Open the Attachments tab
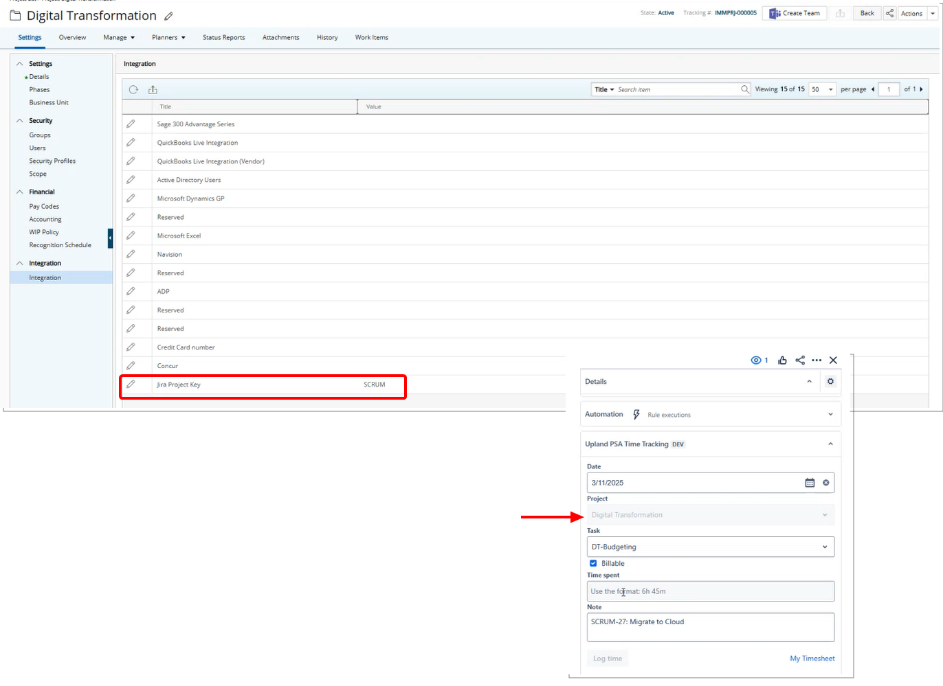 pos(281,37)
